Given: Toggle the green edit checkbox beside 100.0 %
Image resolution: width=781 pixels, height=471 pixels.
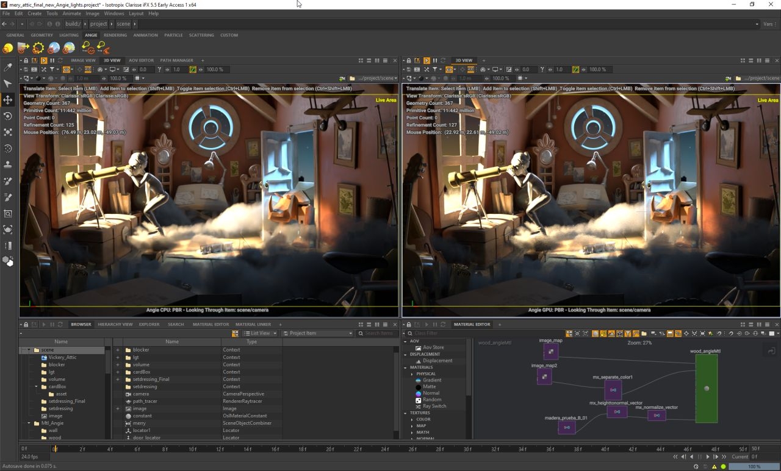Looking at the screenshot, I should click(193, 69).
